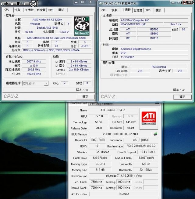Minimize the left CPU-Z window
Viewport: 195px width, 199px height.
click(x=76, y=2)
